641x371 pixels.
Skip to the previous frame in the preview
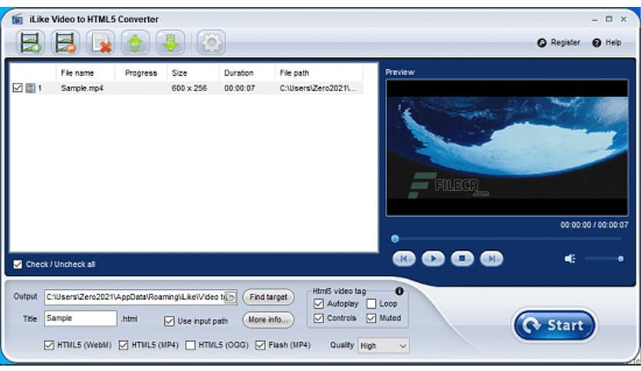pos(404,258)
